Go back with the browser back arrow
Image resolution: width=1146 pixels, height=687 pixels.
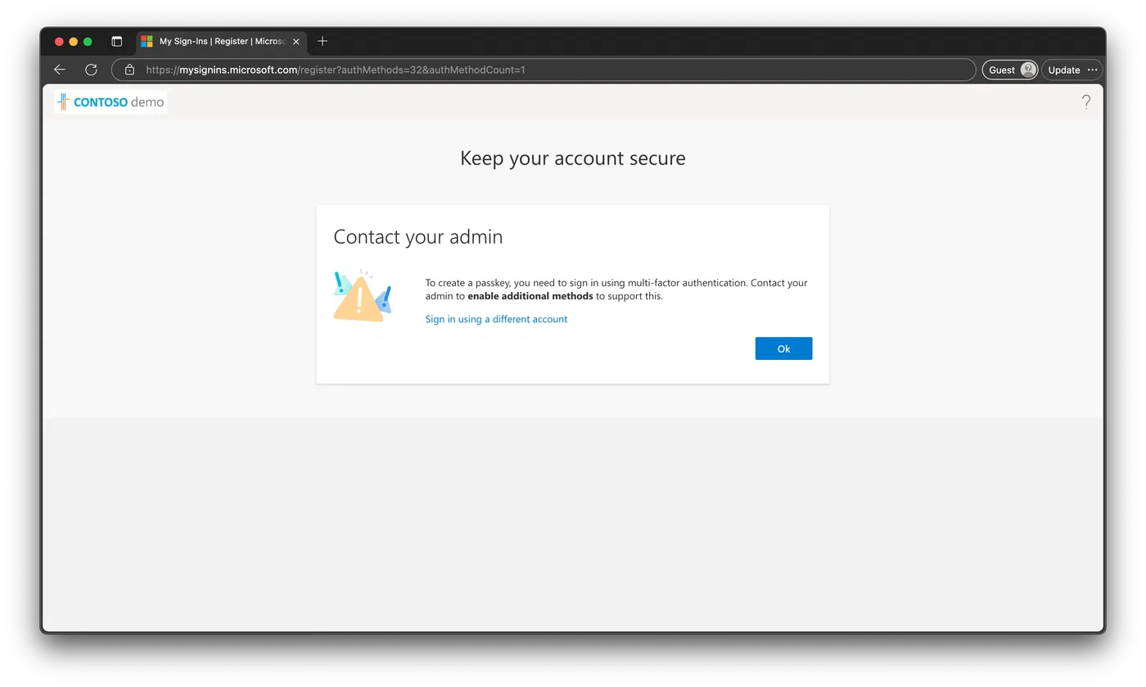[60, 70]
